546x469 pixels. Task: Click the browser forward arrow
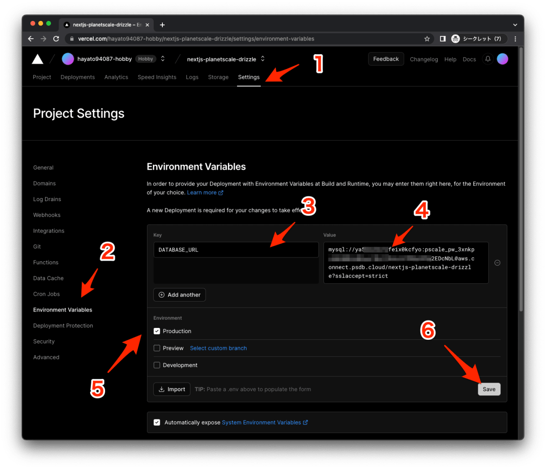[x=44, y=39]
